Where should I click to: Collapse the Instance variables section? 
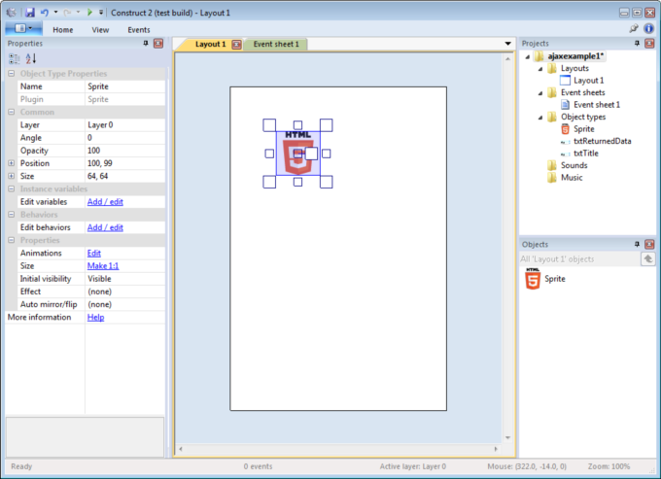click(x=12, y=188)
